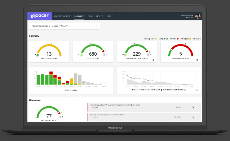Click the Not Due legend gray swatch

click(200, 39)
